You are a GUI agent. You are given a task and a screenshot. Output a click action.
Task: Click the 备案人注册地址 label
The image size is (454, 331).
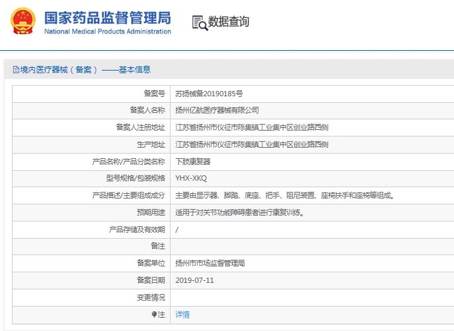140,127
